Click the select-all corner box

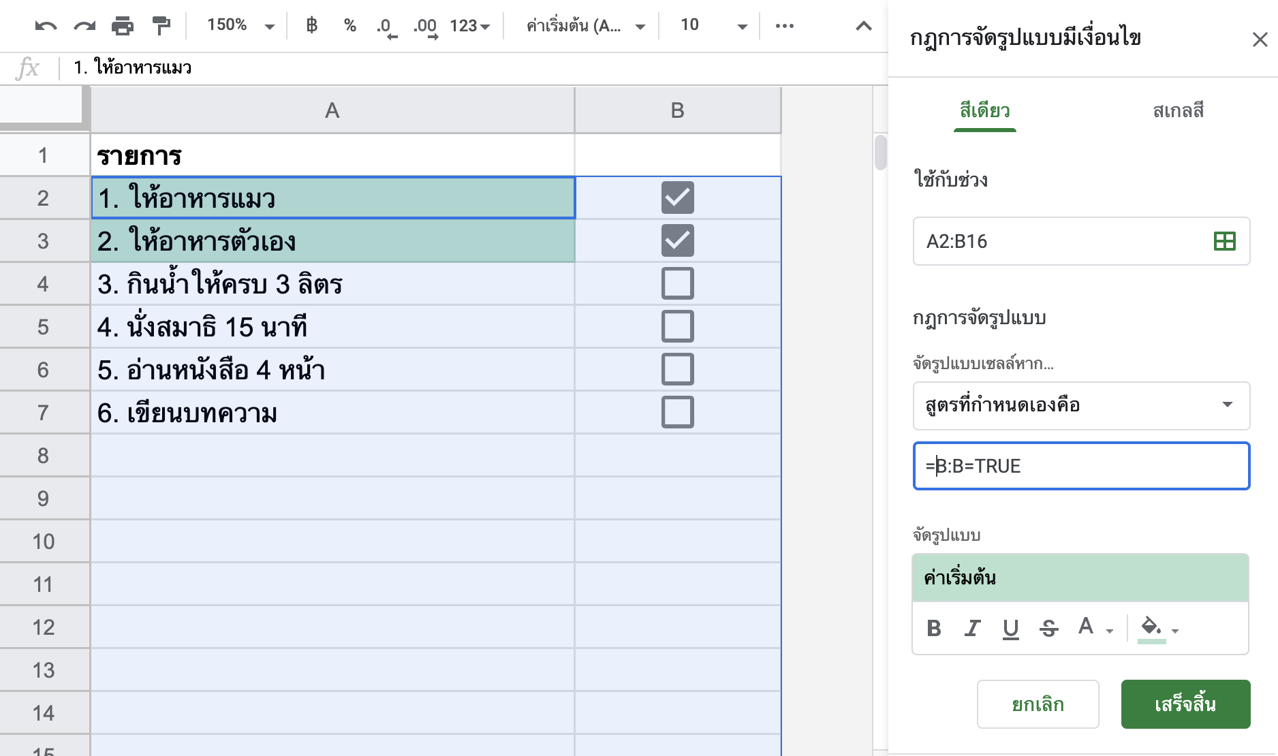point(44,108)
